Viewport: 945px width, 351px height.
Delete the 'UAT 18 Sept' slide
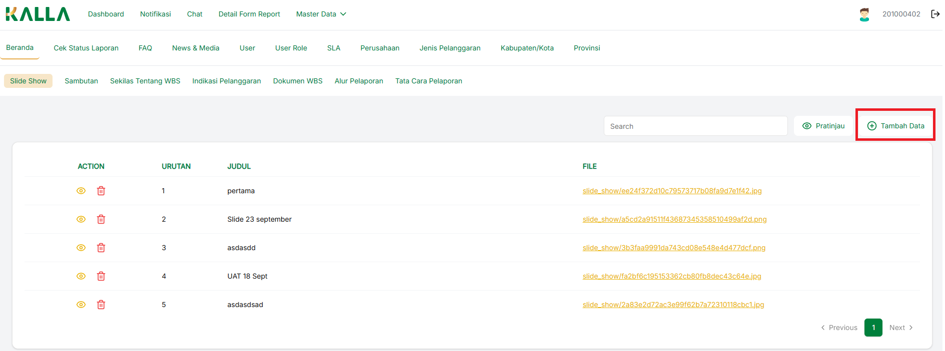click(101, 276)
